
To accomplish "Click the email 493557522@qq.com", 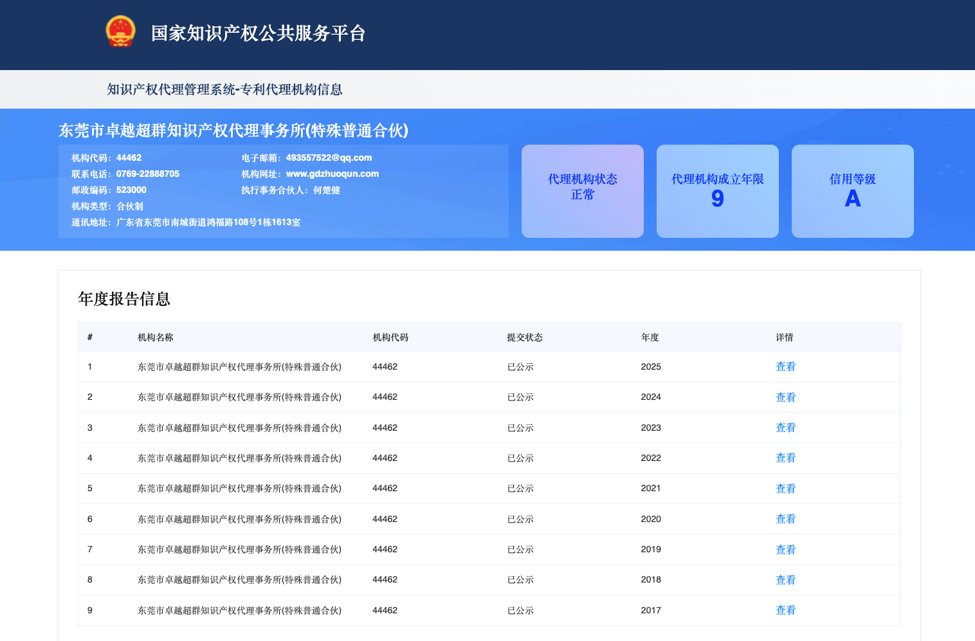I will pyautogui.click(x=329, y=158).
